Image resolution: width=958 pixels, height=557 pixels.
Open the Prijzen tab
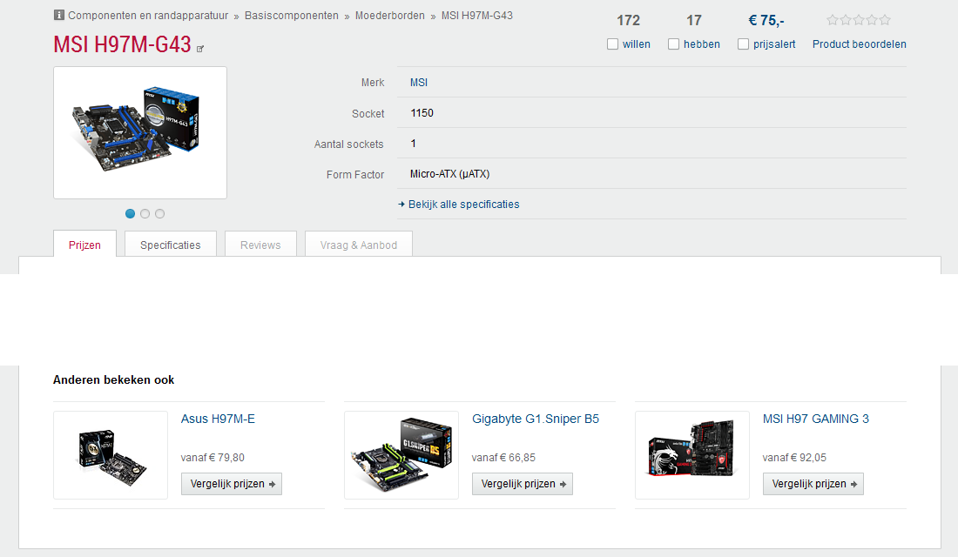click(x=85, y=244)
